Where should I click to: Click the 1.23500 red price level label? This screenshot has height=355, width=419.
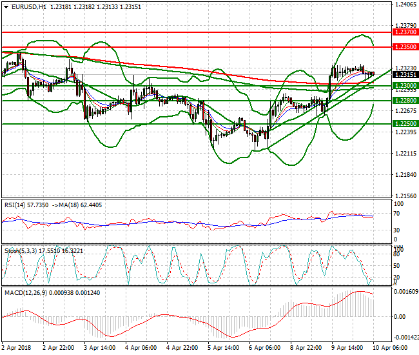(405, 47)
